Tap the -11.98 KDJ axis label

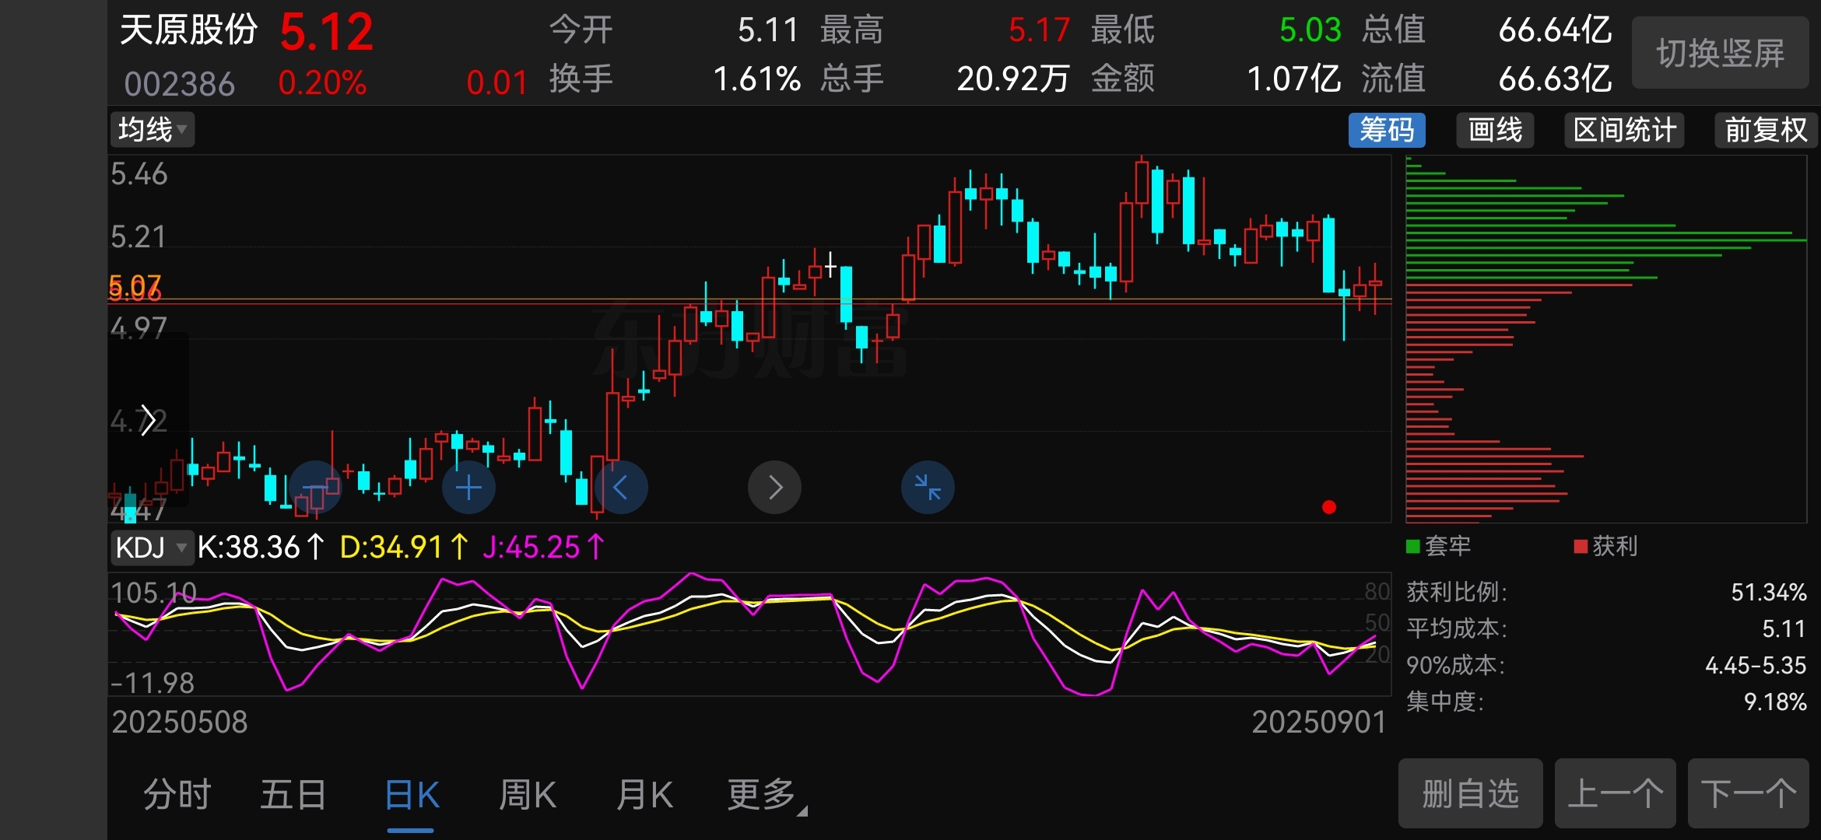pyautogui.click(x=153, y=684)
